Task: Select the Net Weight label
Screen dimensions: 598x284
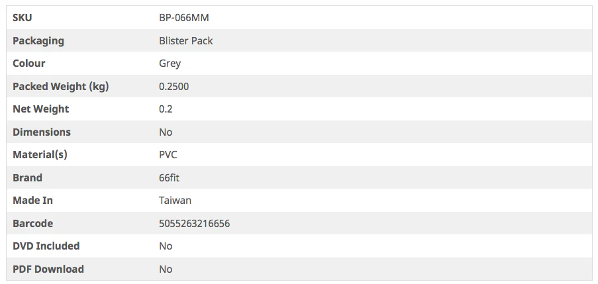Action: pos(41,109)
